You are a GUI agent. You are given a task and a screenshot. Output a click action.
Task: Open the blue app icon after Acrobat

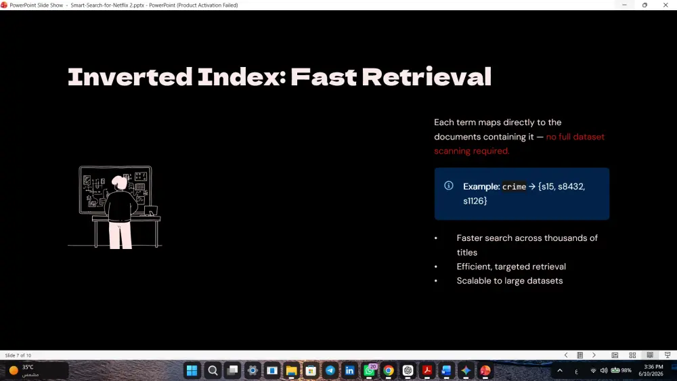[x=446, y=370]
